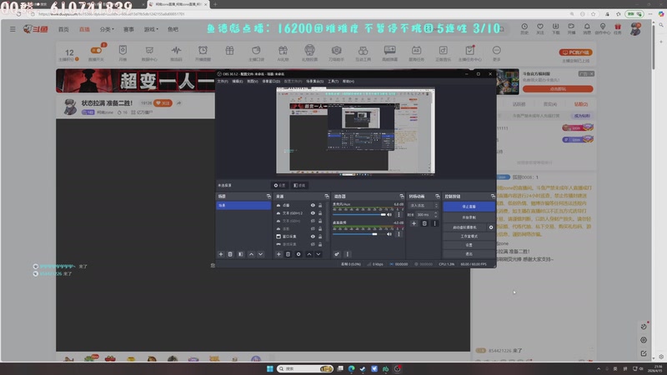Screen dimensions: 667x375
Task: Open transition properties three-dot menu
Action: pyautogui.click(x=434, y=223)
